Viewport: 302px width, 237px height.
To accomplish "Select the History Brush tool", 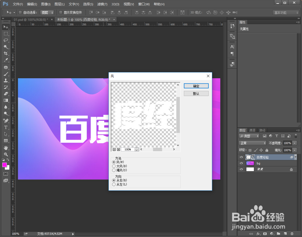I will click(x=6, y=87).
